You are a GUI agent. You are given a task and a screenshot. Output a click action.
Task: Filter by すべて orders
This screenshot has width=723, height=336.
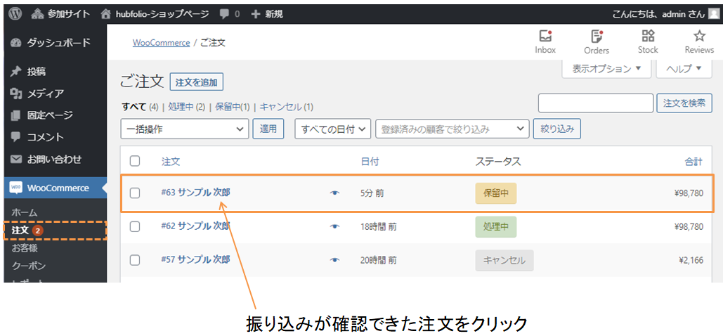[x=133, y=107]
